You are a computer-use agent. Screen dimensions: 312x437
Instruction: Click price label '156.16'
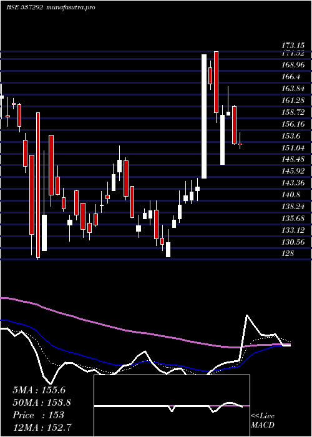coord(293,124)
